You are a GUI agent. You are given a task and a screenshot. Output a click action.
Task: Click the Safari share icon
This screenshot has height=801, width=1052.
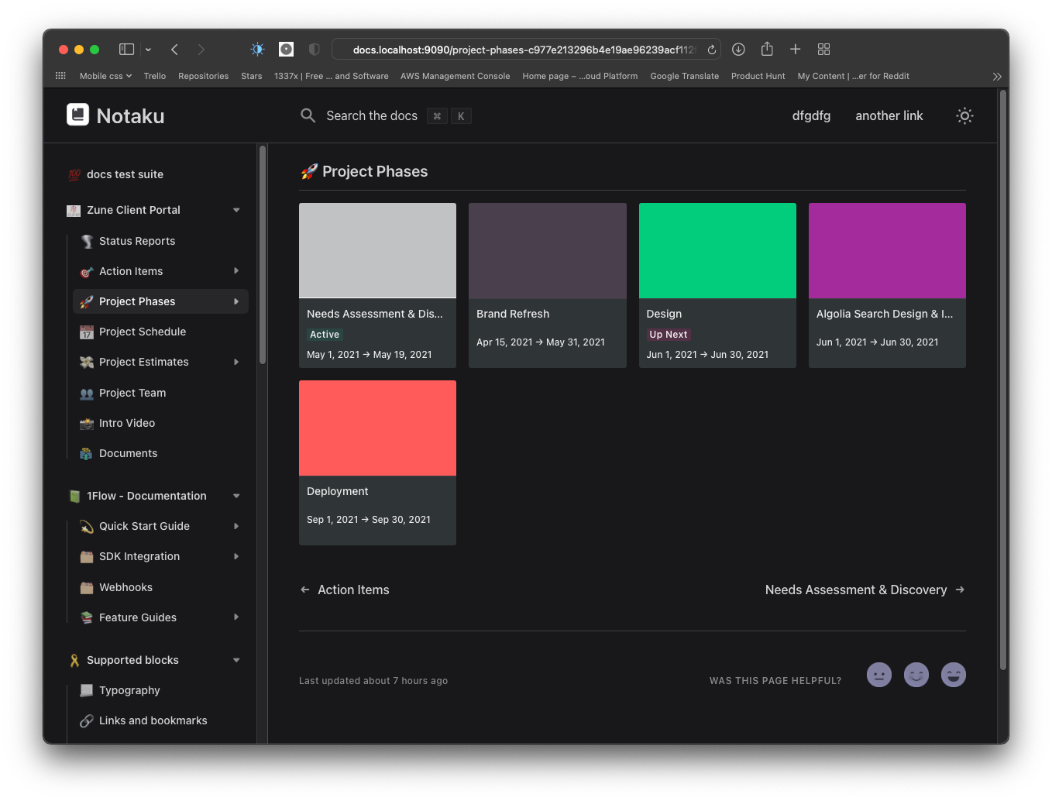pyautogui.click(x=767, y=49)
